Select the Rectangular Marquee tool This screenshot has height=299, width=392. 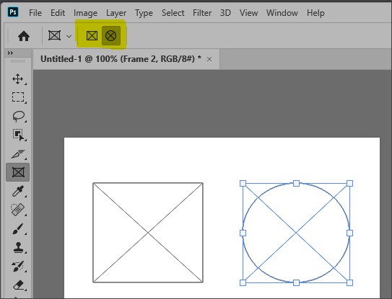(x=18, y=97)
